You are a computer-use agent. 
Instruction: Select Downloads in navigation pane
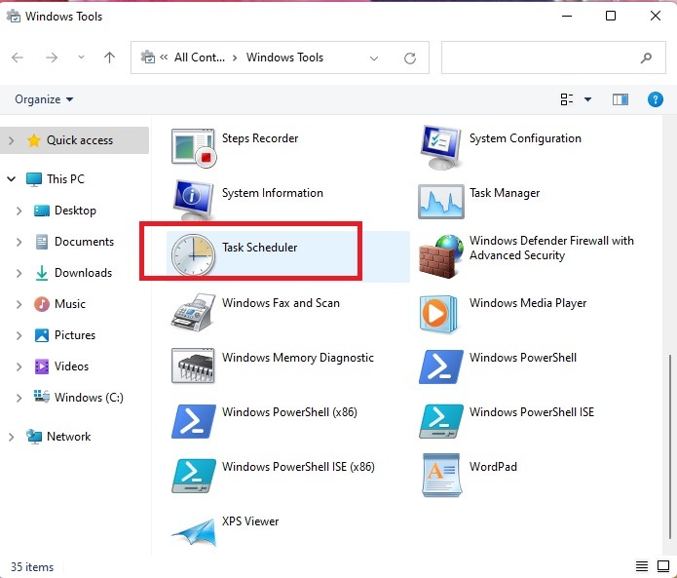83,273
